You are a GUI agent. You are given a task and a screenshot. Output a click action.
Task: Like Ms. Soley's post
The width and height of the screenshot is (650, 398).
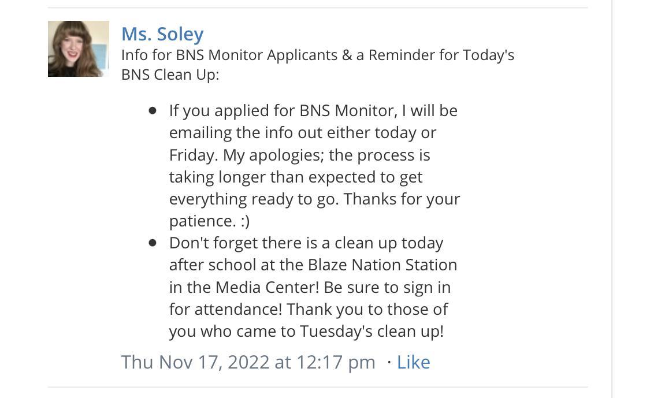pyautogui.click(x=413, y=362)
